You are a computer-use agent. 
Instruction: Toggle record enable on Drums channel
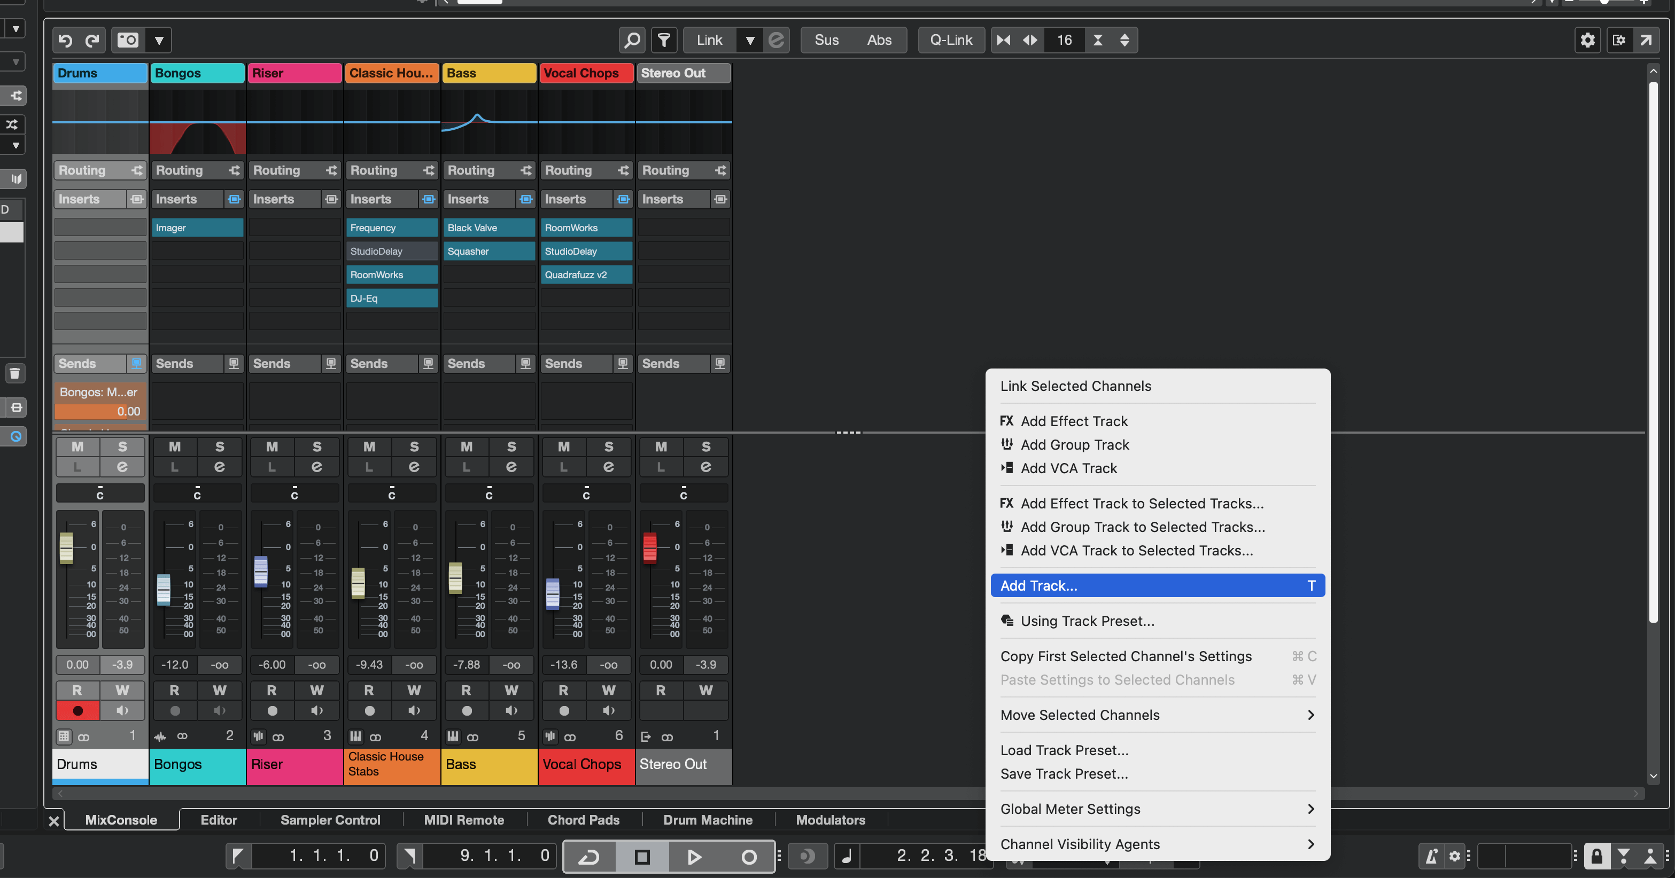click(x=77, y=711)
